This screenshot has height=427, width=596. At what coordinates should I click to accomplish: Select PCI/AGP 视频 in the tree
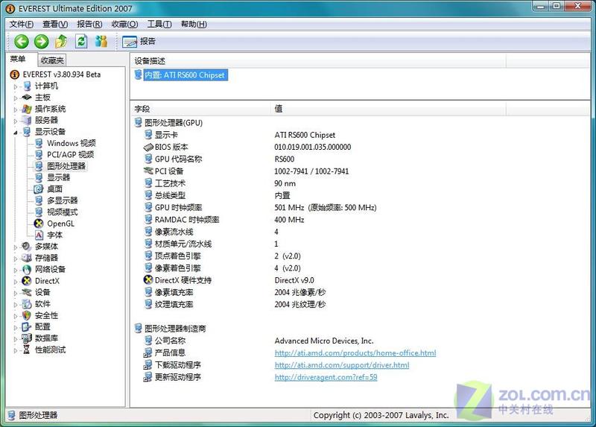(70, 154)
